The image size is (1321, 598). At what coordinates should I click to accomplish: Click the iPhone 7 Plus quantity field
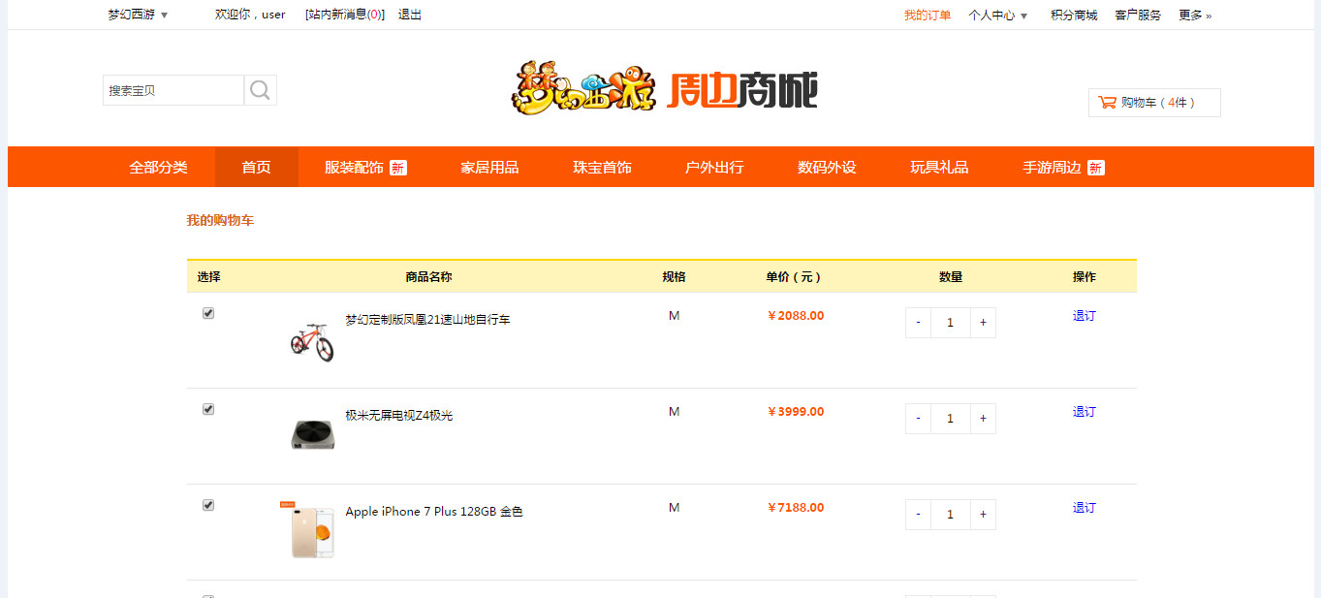coord(950,515)
